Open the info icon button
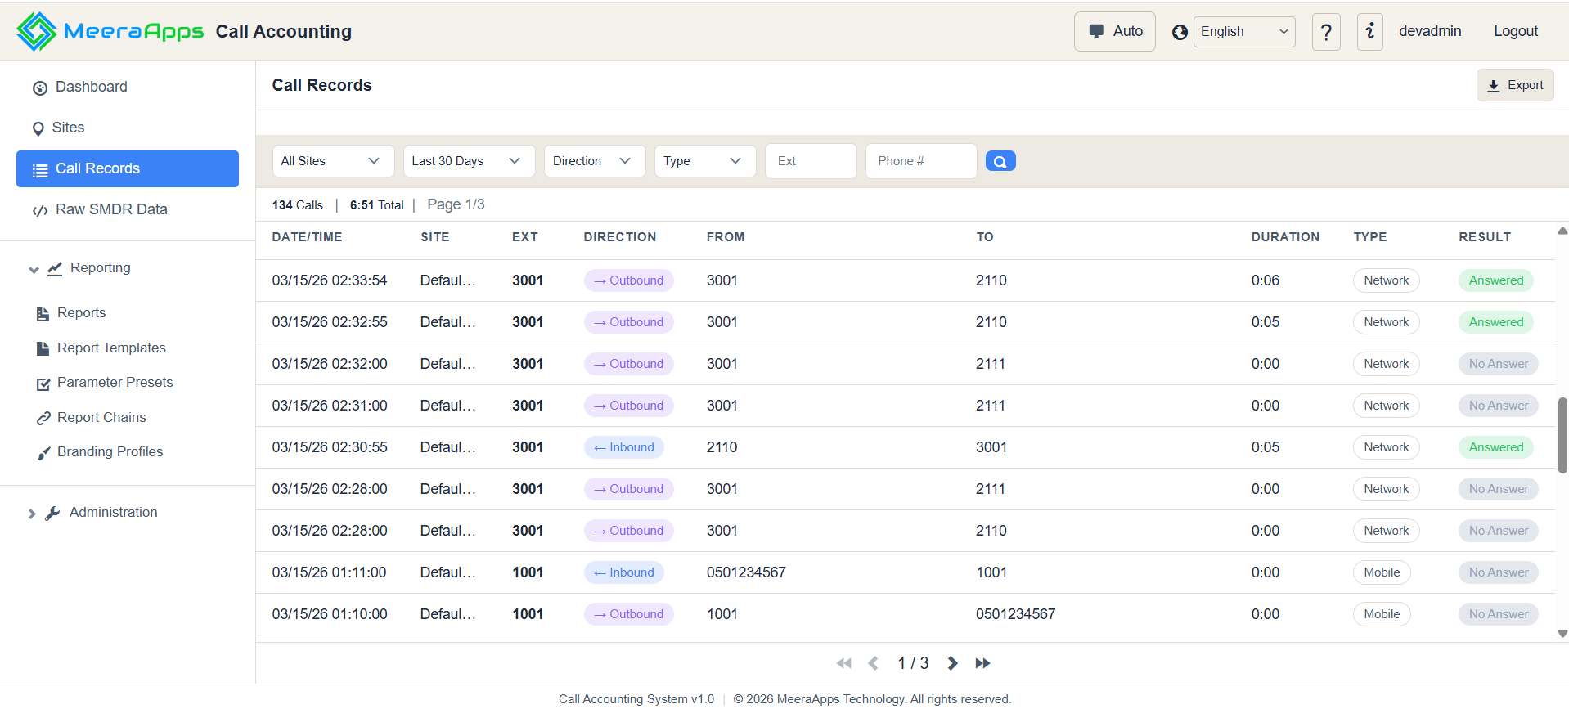The image size is (1569, 709). (1369, 32)
